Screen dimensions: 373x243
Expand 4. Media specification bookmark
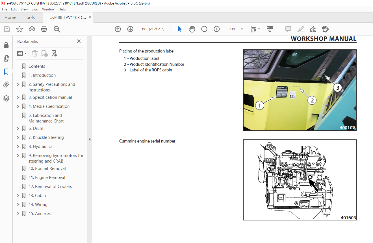click(x=18, y=106)
